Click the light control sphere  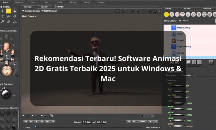[6, 93]
